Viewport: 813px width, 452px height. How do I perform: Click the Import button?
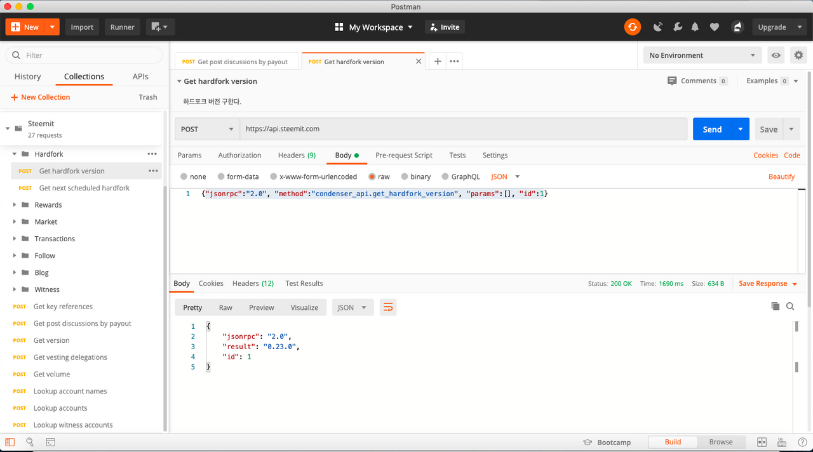pos(82,27)
